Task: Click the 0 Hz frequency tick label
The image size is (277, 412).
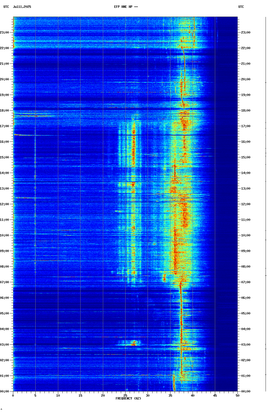Action: [x=13, y=396]
